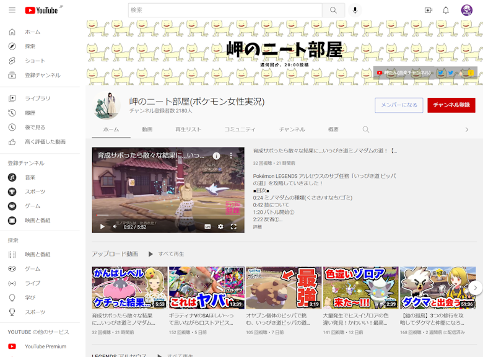Viewport: 483px width, 357px height.
Task: Click the magnifier search submit button
Action: click(x=333, y=11)
